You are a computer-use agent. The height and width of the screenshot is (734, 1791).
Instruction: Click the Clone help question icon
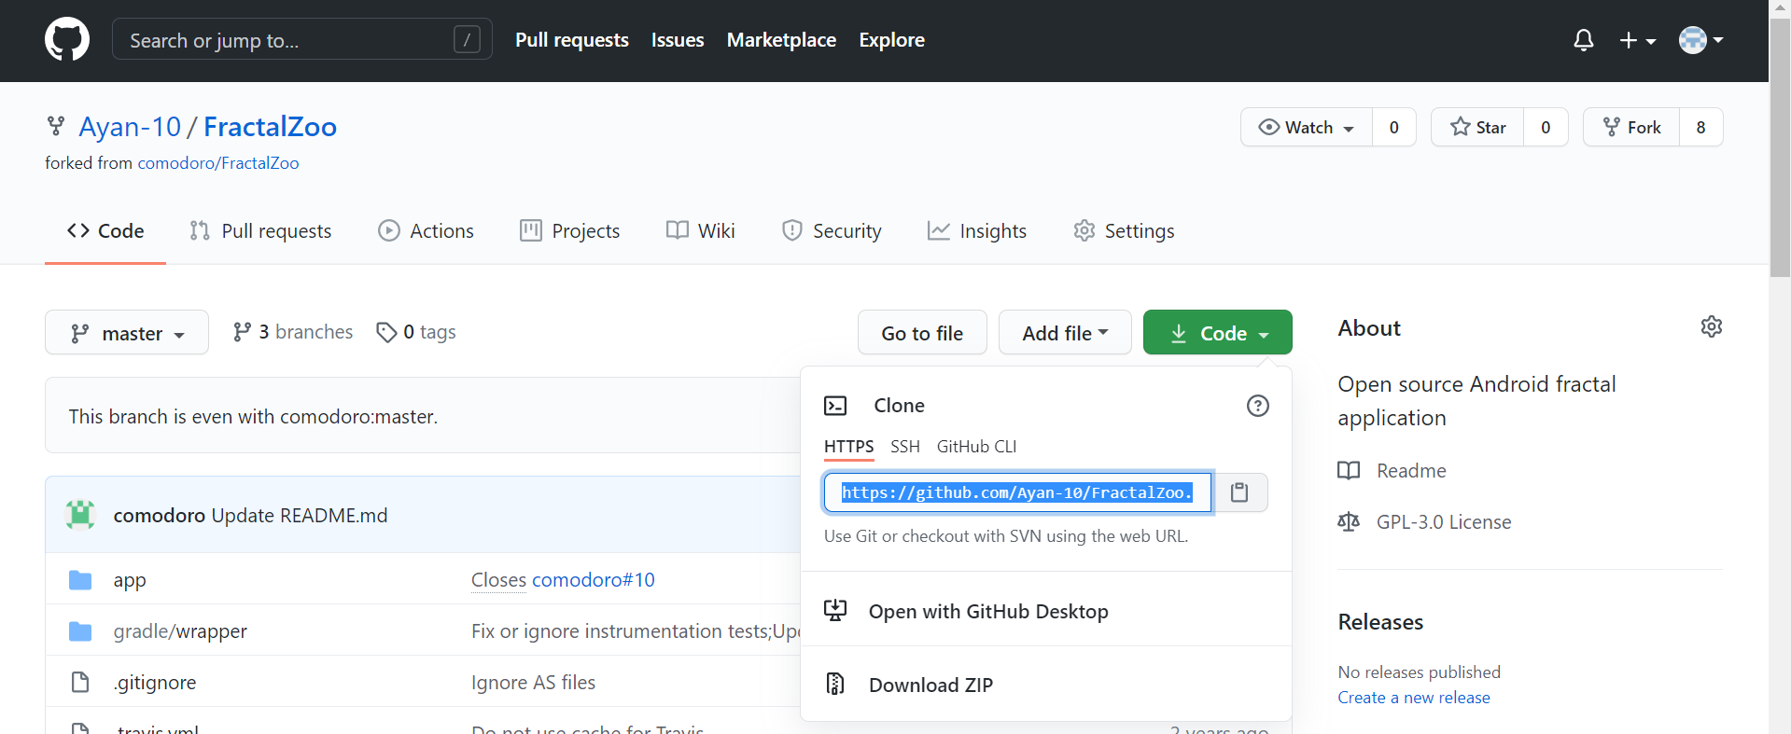(1258, 406)
